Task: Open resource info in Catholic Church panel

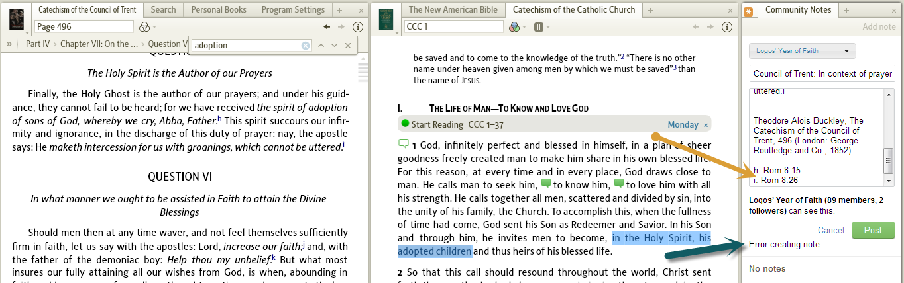Action: pos(727,27)
